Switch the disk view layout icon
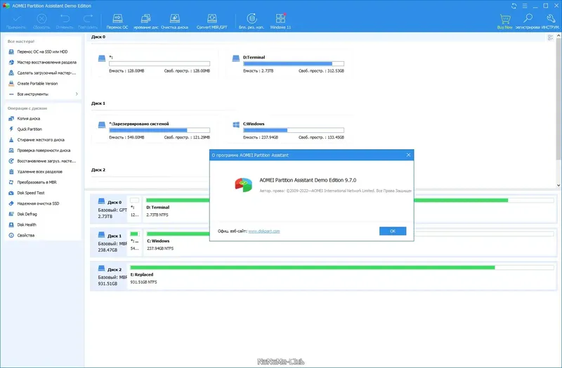Screen dimensions: 562x368 point(551,37)
